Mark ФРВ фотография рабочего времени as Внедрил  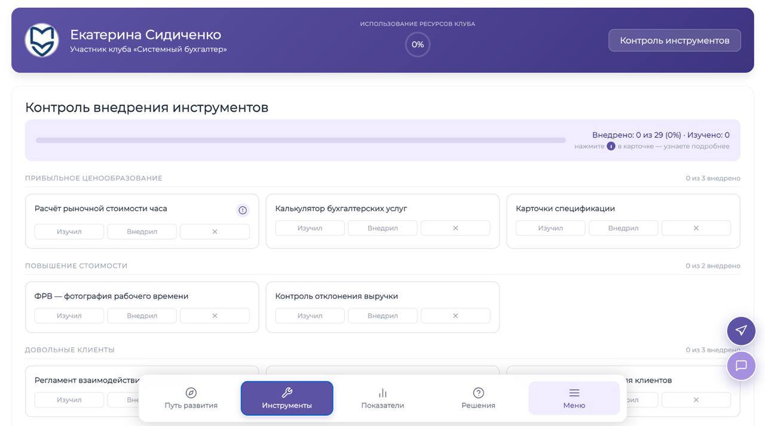pyautogui.click(x=142, y=315)
